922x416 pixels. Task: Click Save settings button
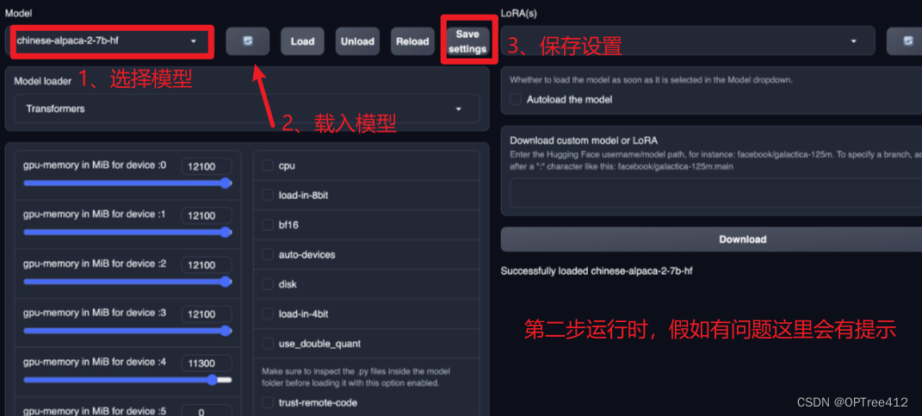pyautogui.click(x=467, y=41)
